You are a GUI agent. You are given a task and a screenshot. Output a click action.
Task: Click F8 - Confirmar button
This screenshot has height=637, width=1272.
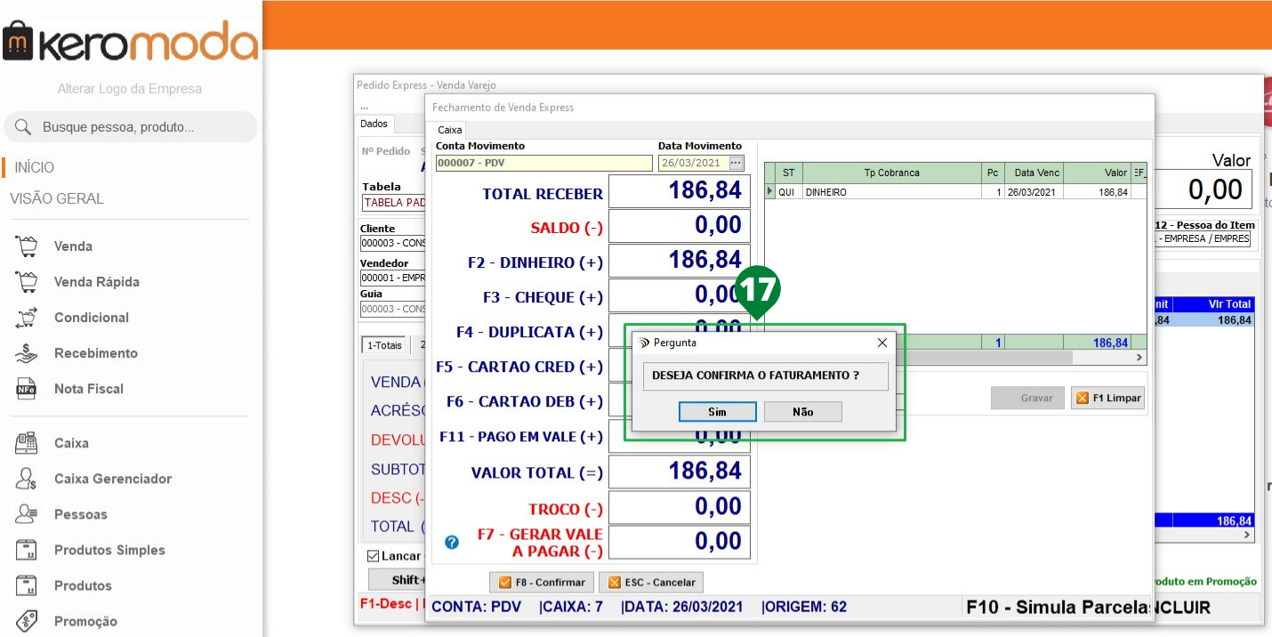point(542,583)
